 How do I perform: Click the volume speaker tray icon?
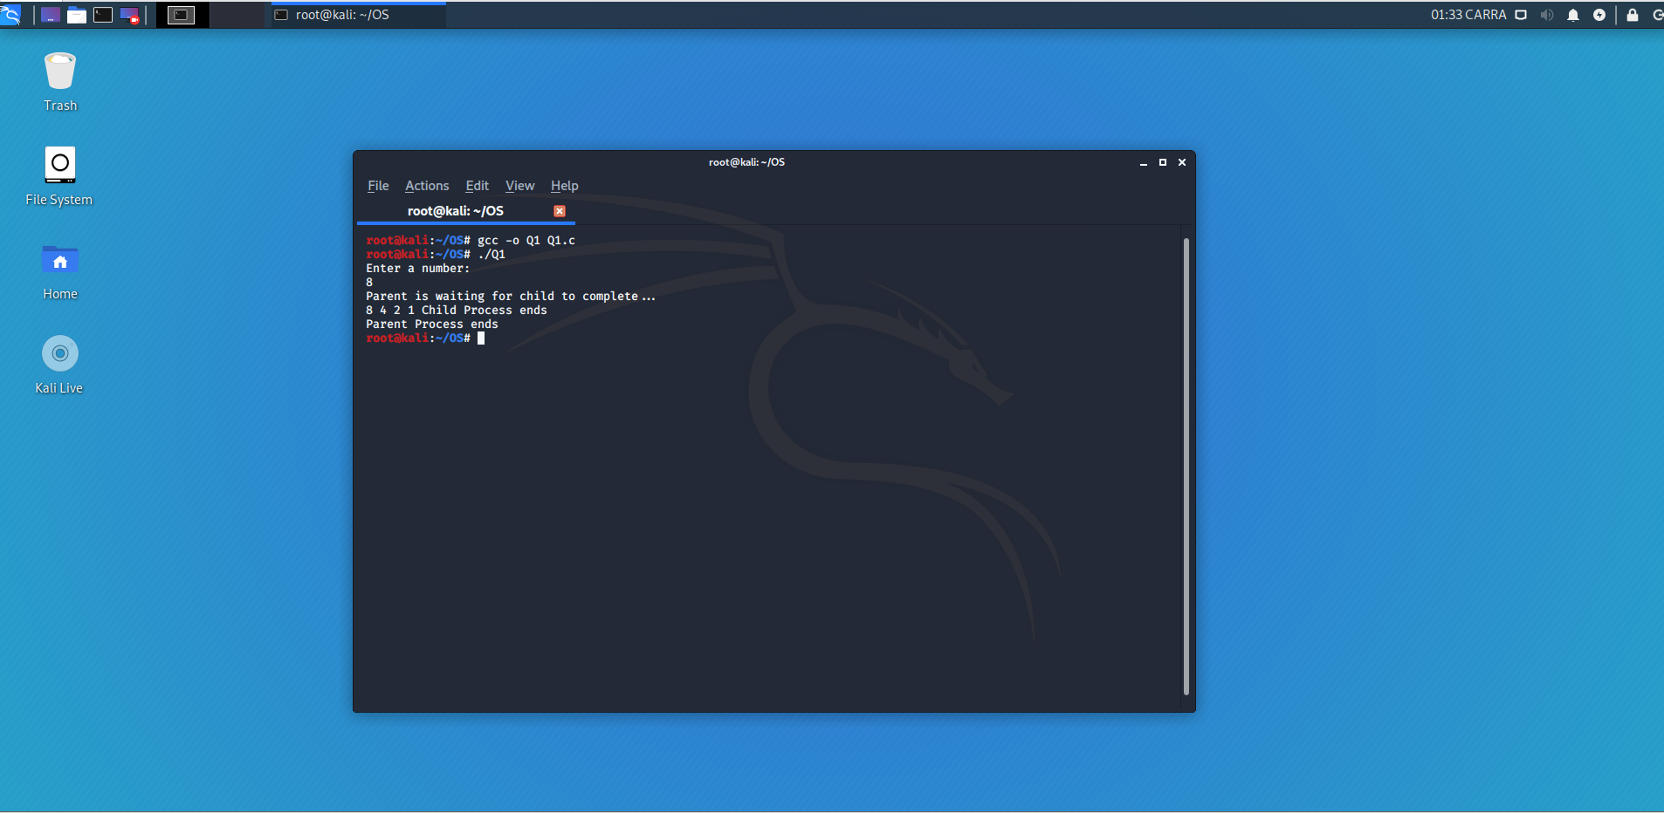(1547, 15)
